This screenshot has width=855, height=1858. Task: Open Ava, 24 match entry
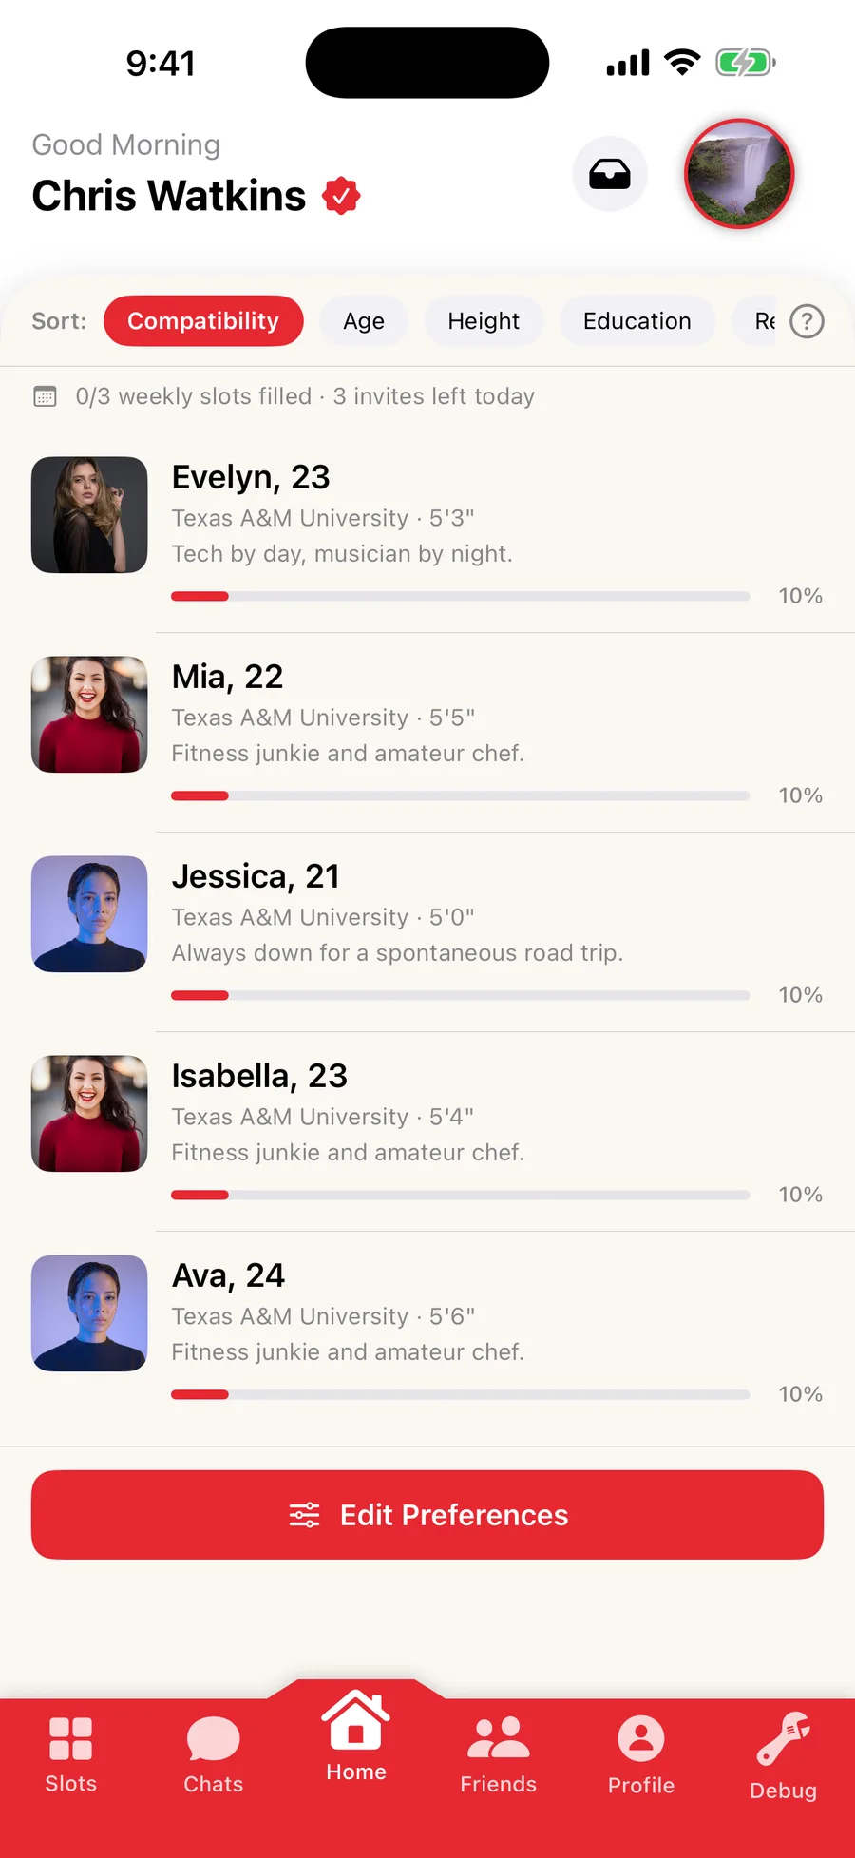427,1331
